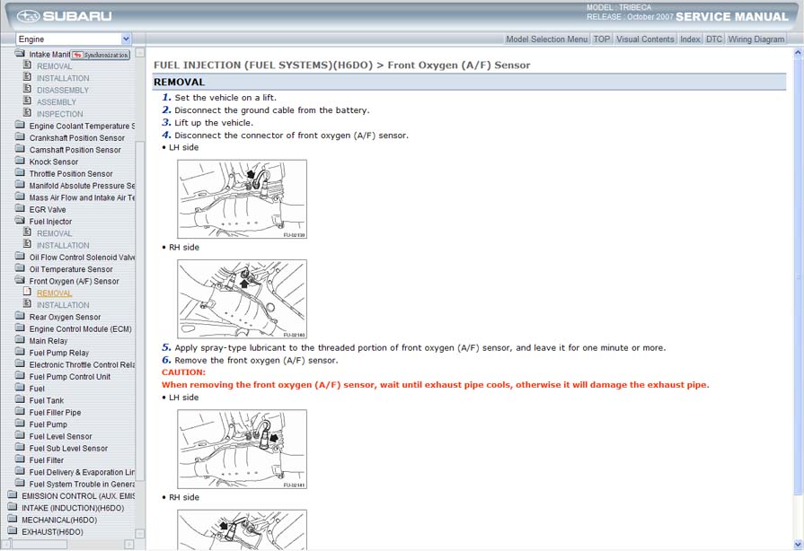Click the sidebar horizontal scrollbar thumb
The width and height of the screenshot is (804, 551).
click(39, 544)
